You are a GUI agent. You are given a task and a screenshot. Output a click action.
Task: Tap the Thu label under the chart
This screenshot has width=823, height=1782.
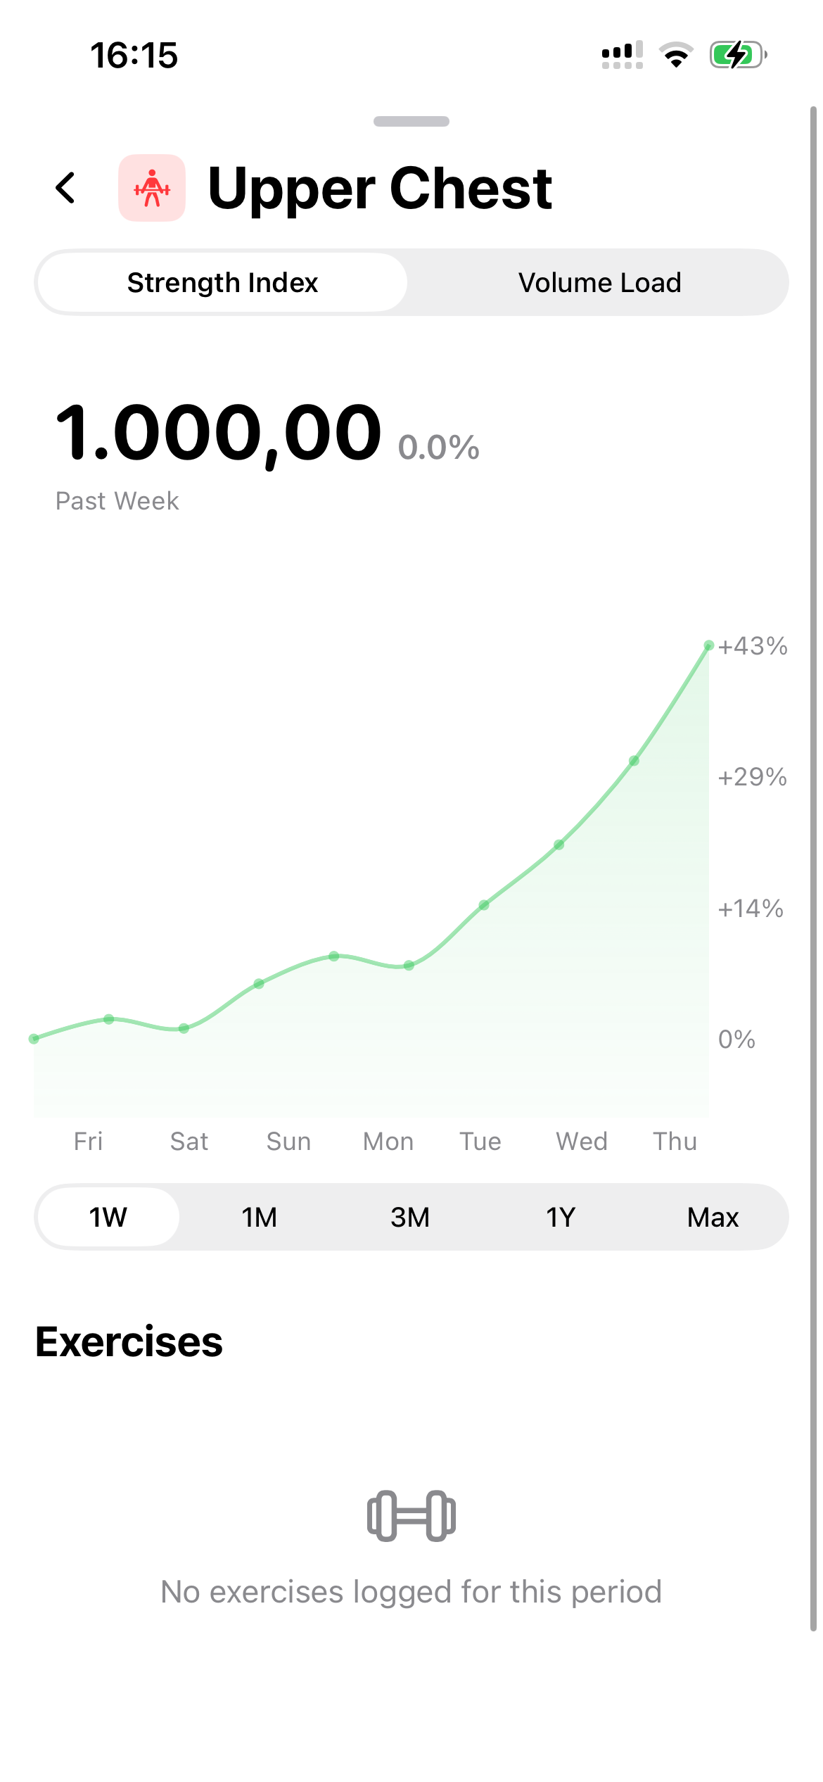tap(675, 1141)
